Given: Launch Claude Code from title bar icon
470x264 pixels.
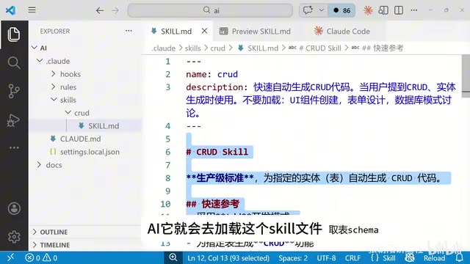Looking at the screenshot, I should tap(368, 10).
